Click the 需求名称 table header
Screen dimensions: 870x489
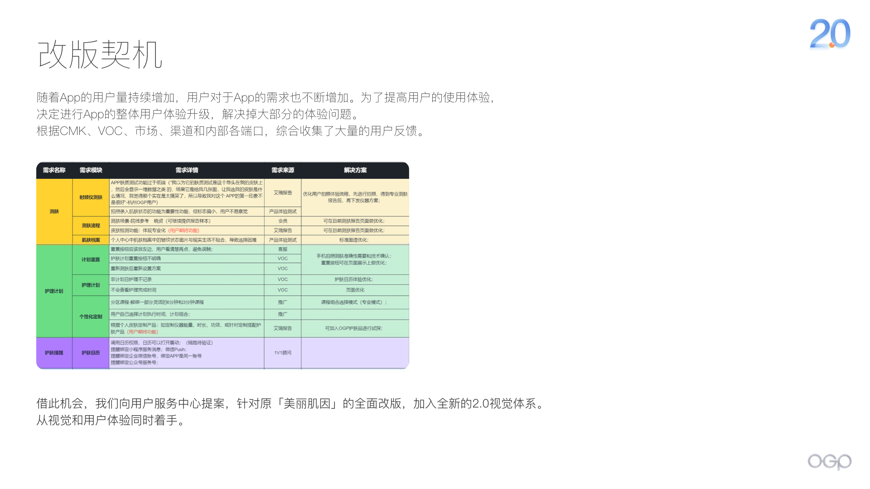54,170
